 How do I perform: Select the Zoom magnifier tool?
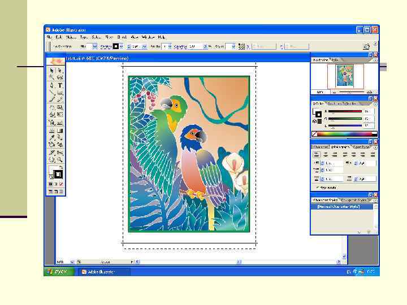pos(60,159)
